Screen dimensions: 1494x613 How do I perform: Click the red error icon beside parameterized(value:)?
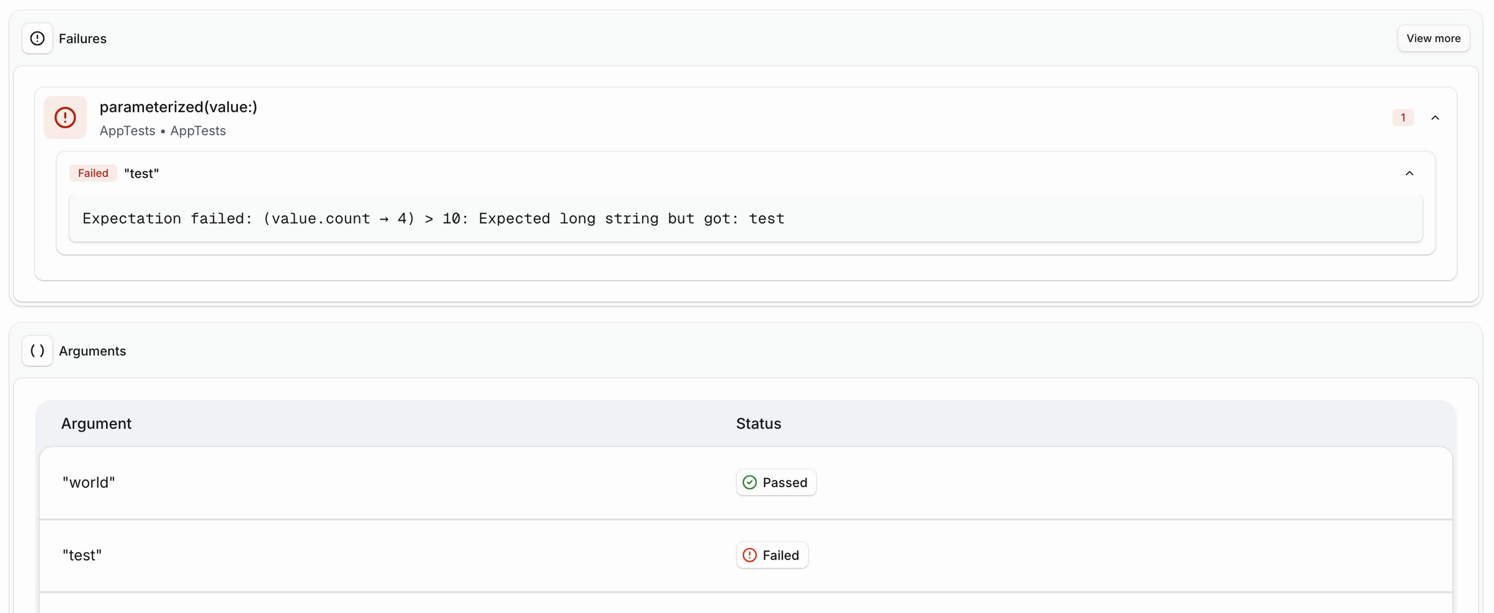click(65, 117)
